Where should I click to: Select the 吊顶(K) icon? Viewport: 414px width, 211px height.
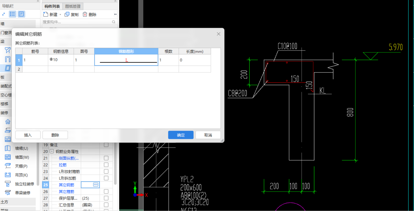coord(8,175)
